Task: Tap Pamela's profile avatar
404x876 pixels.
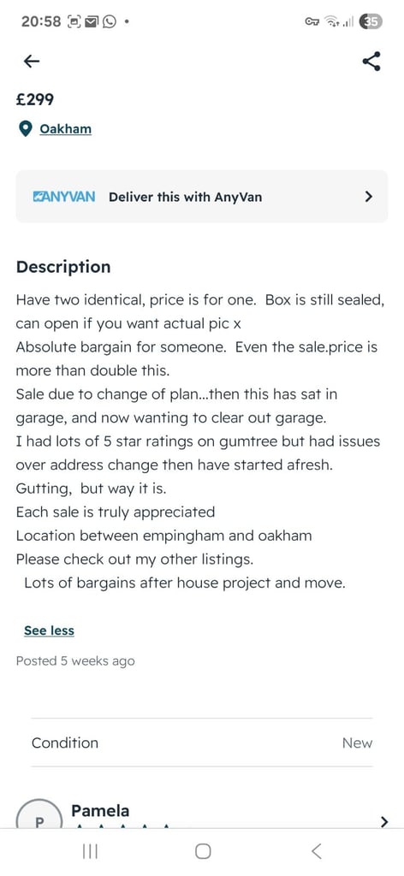Action: pos(39,815)
